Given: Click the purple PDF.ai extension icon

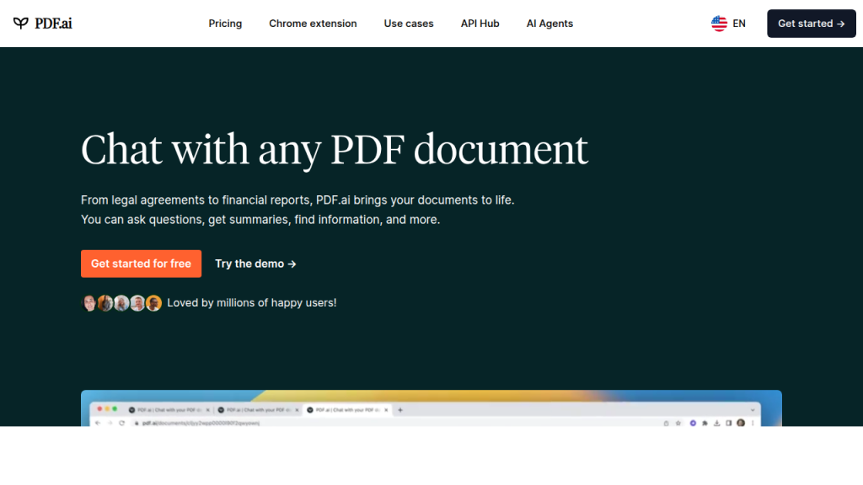Looking at the screenshot, I should (693, 424).
